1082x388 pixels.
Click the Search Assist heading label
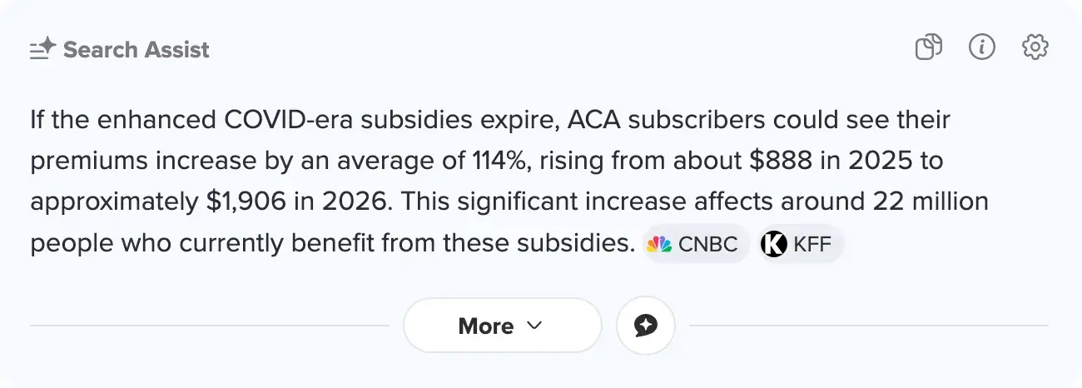coord(136,49)
